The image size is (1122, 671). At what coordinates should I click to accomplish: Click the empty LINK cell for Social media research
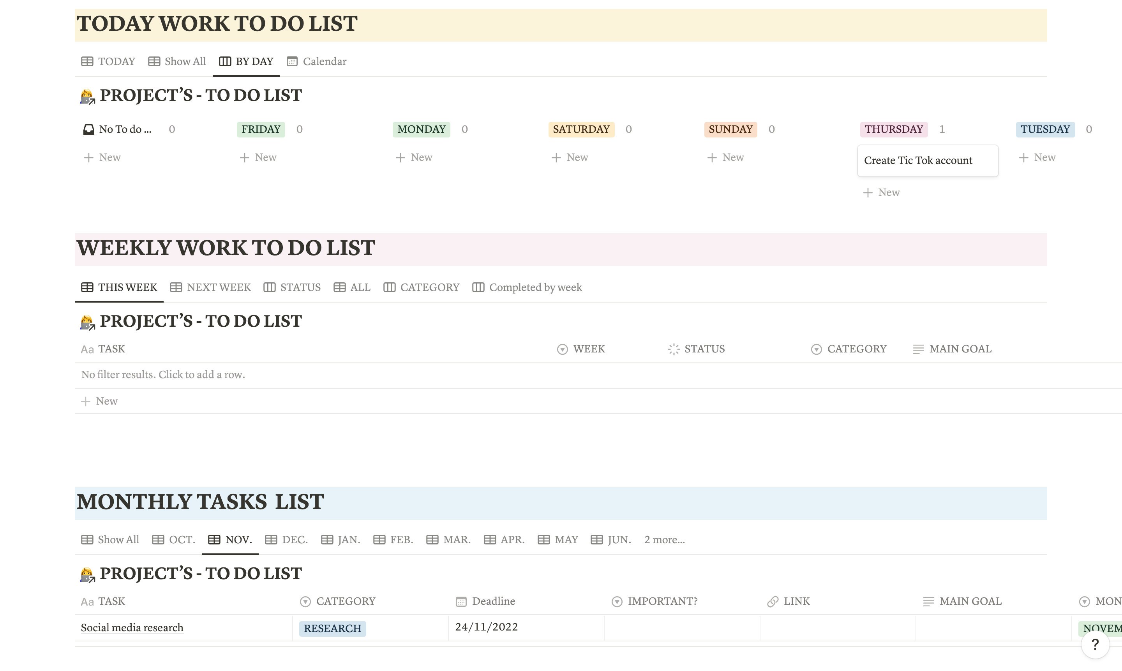point(838,628)
